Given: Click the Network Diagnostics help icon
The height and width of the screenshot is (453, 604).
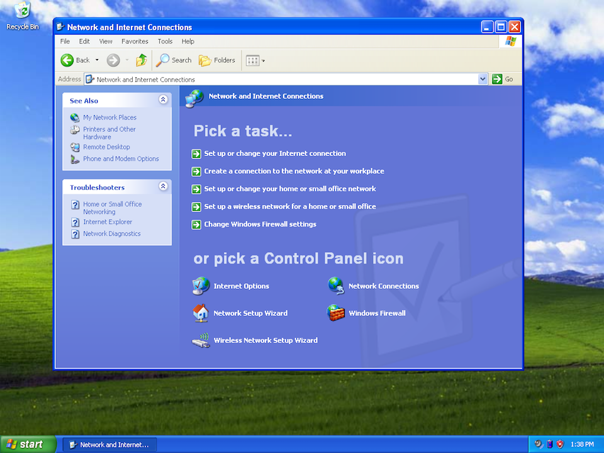Looking at the screenshot, I should [75, 234].
